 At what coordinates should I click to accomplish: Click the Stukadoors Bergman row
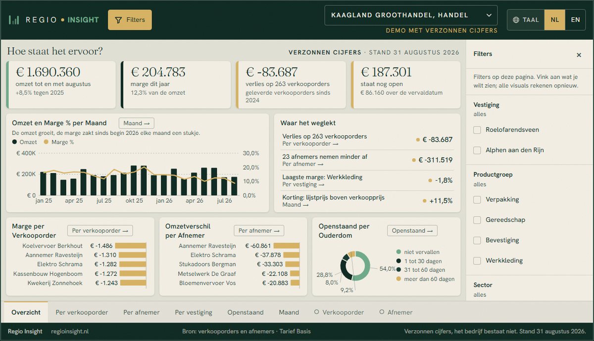click(238, 264)
